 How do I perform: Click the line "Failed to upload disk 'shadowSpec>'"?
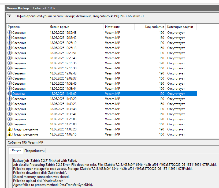point(39,181)
